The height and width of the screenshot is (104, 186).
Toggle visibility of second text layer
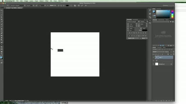[153, 61]
